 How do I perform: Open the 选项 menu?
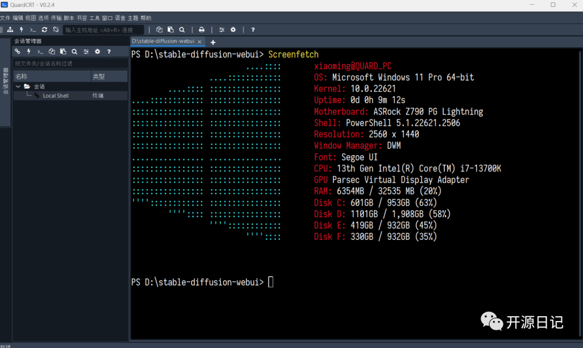[43, 18]
